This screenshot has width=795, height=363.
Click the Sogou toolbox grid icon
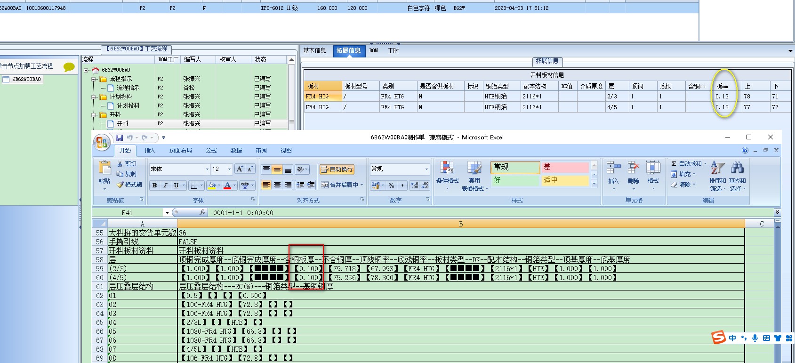(789, 338)
